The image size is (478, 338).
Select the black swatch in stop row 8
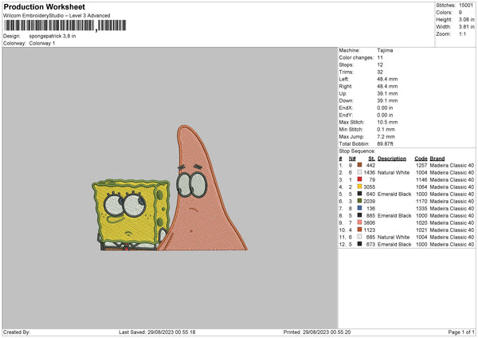point(360,215)
